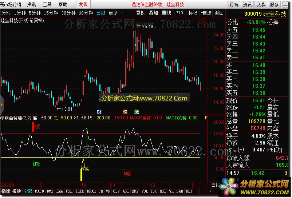Click the 标记 mark button

[193, 13]
